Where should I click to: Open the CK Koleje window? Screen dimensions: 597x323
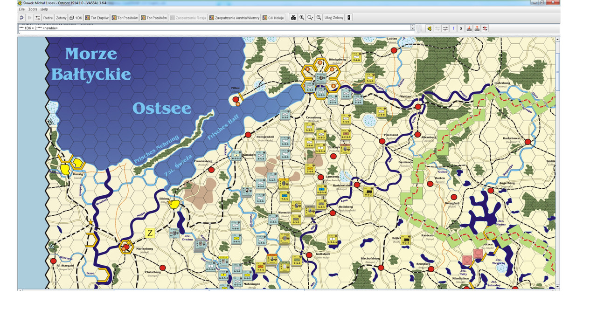click(273, 18)
